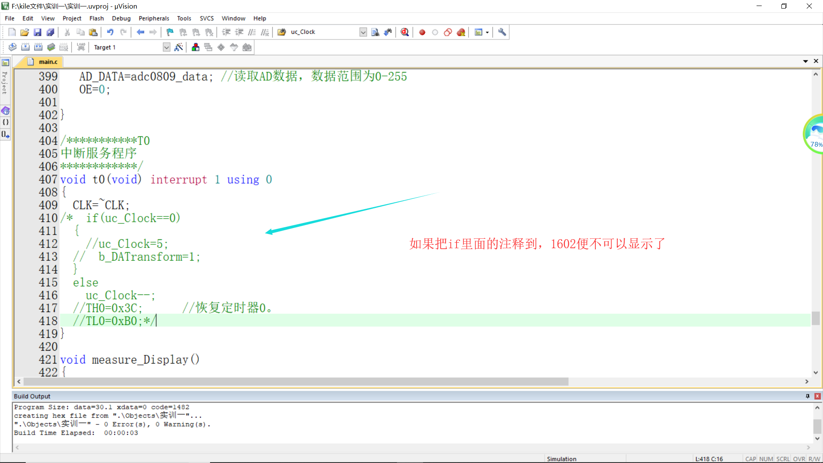Image resolution: width=823 pixels, height=463 pixels.
Task: Click code line 409 CLK=~CLK;
Action: tap(101, 205)
